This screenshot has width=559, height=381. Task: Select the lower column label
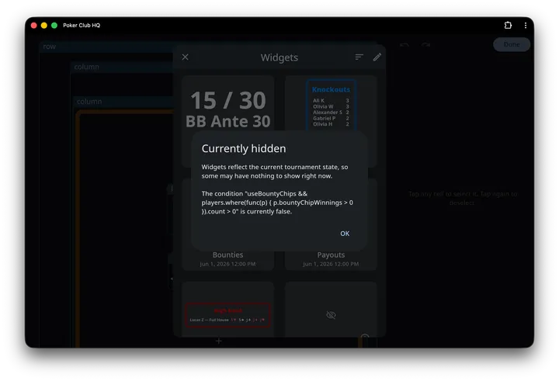pyautogui.click(x=89, y=101)
